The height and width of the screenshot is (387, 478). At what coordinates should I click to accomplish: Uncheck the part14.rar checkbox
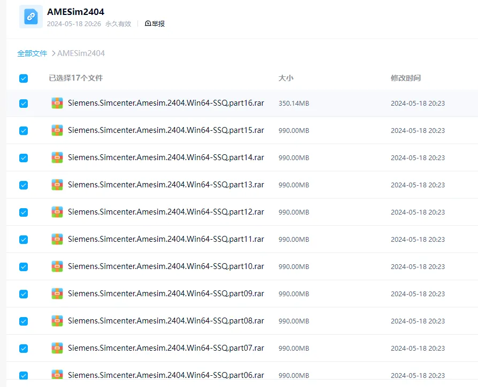pos(24,158)
